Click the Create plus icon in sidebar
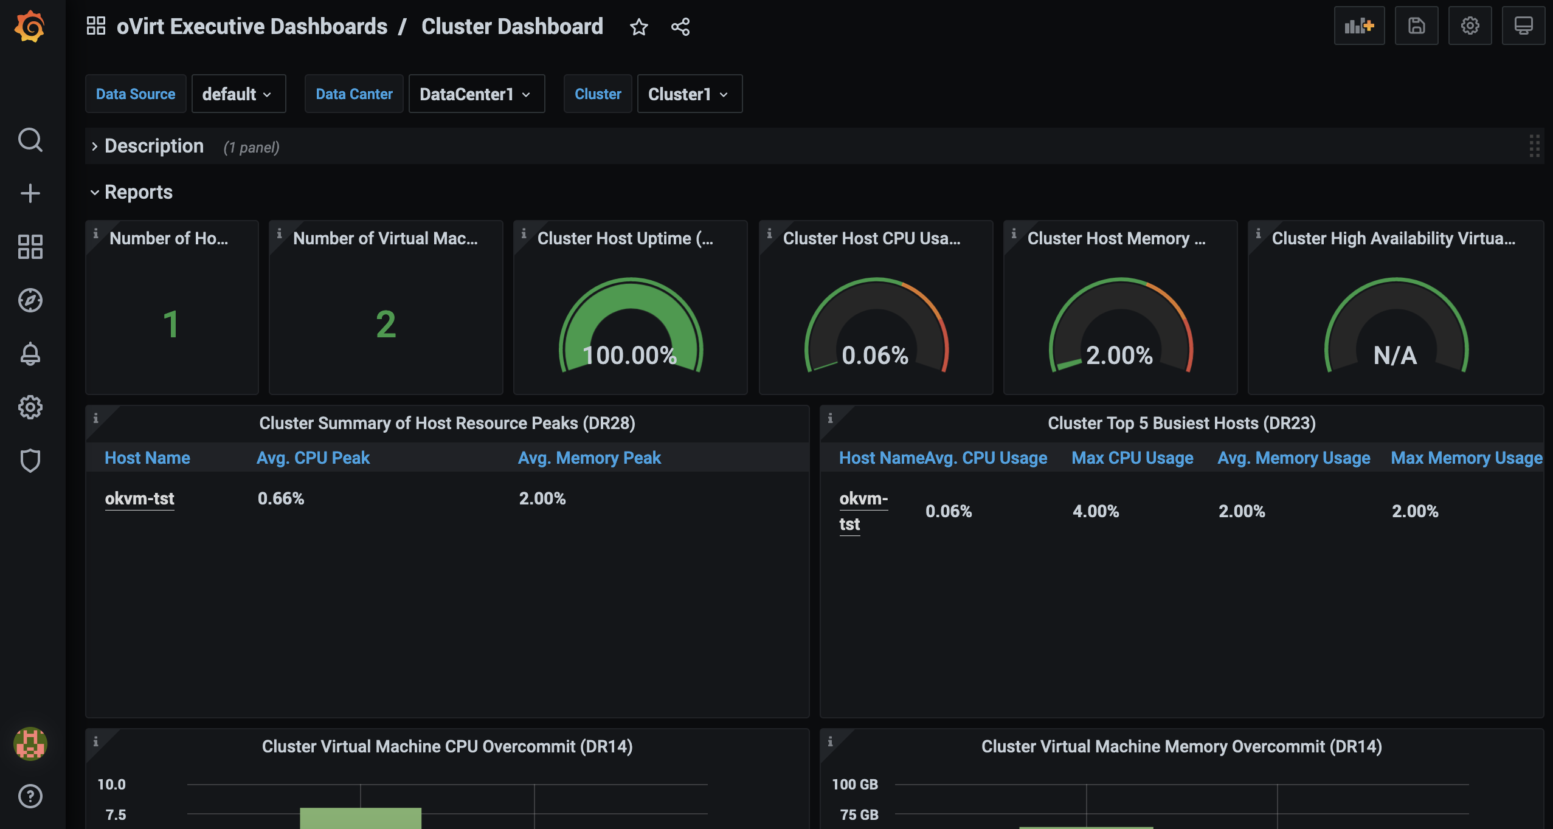 tap(30, 193)
